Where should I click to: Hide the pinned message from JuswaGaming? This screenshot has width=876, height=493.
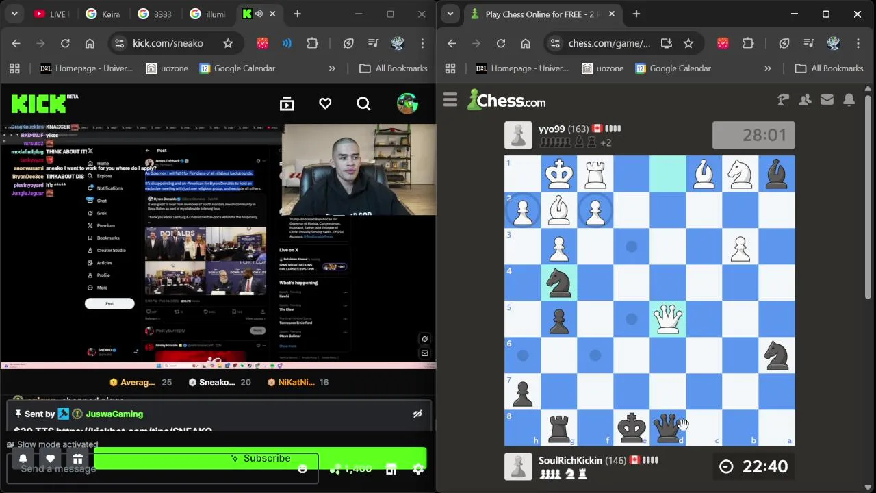click(x=417, y=414)
